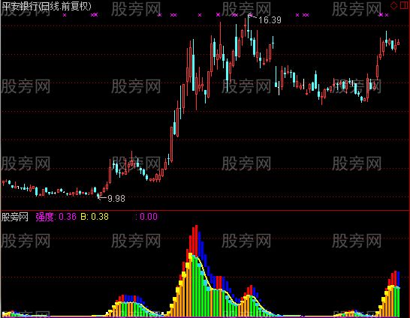The image size is (410, 318).
Task: Click the red diamond icon at top right
Action: click(393, 5)
